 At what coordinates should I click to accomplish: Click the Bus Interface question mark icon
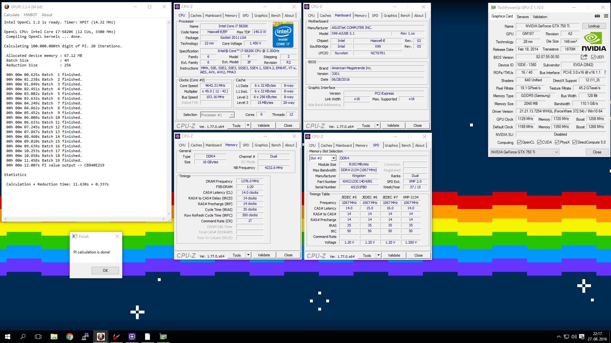[x=605, y=72]
